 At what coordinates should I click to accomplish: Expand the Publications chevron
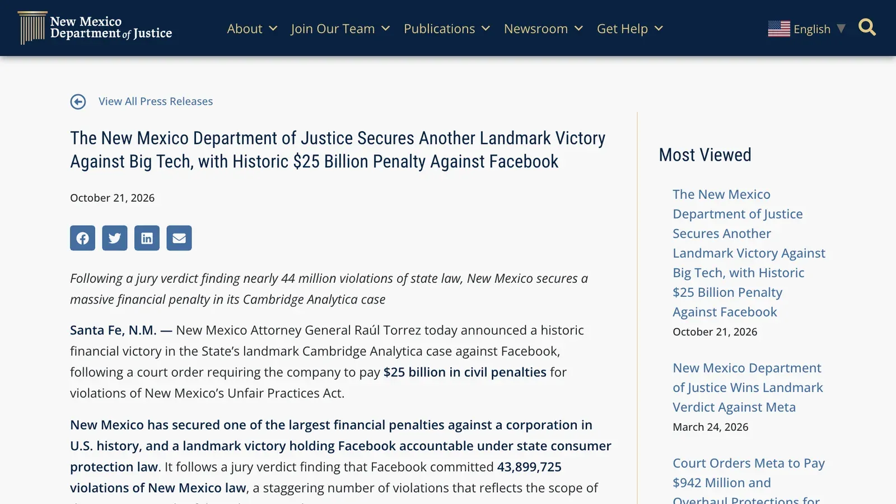click(x=486, y=29)
